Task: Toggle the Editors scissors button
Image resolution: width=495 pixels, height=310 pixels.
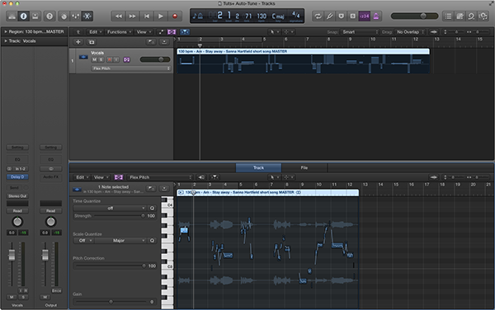Action: 87,16
